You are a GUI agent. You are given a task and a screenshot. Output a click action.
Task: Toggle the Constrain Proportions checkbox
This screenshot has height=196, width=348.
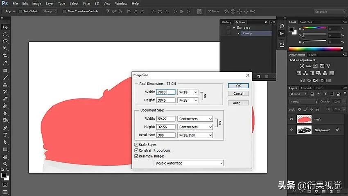tap(137, 150)
